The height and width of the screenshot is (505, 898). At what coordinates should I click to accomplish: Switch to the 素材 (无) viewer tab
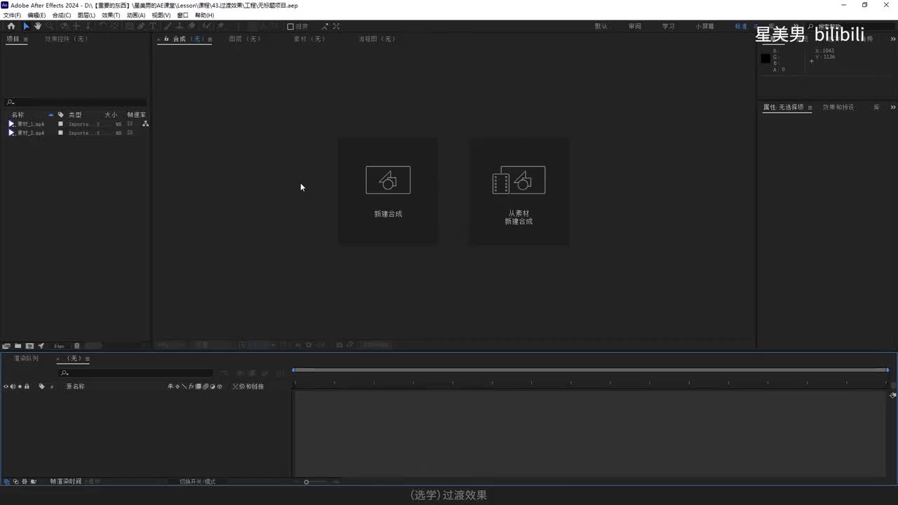coord(309,39)
